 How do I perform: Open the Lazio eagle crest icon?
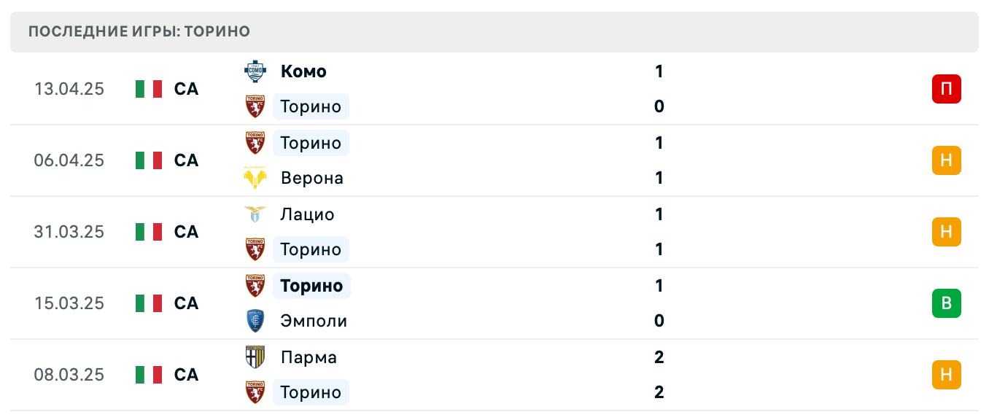255,214
